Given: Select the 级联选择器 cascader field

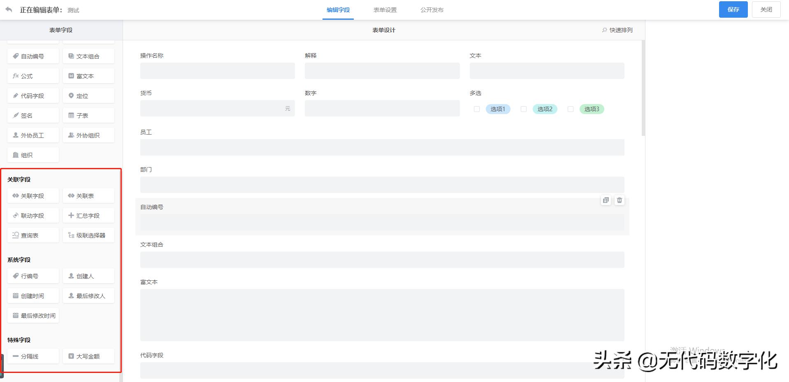Looking at the screenshot, I should (88, 235).
